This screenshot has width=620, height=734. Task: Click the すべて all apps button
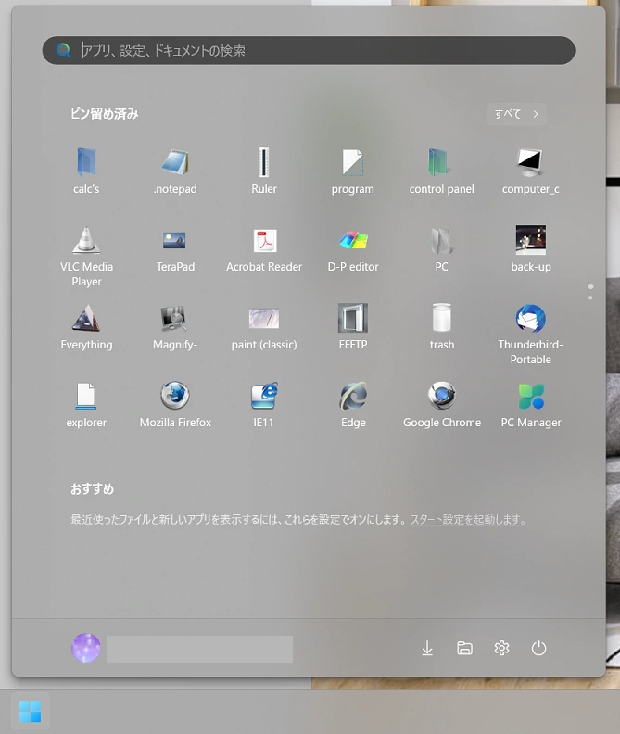pos(516,114)
